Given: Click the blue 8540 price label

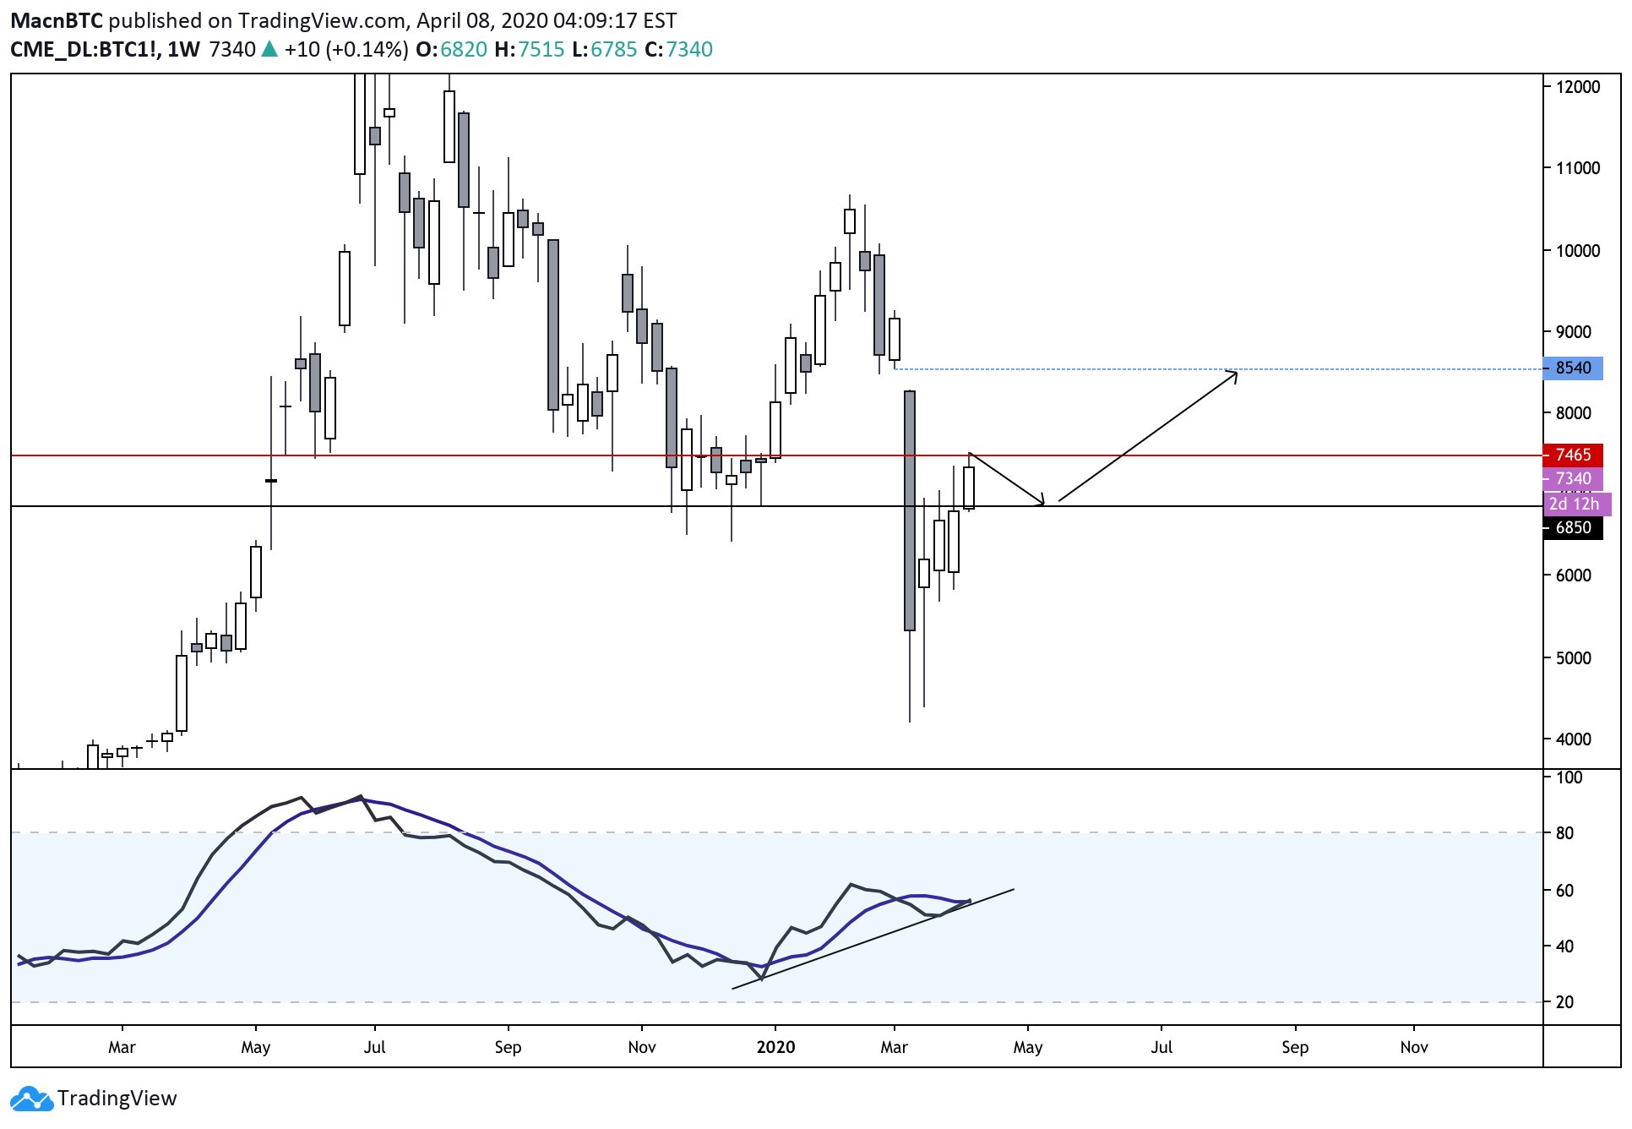Looking at the screenshot, I should 1573,368.
